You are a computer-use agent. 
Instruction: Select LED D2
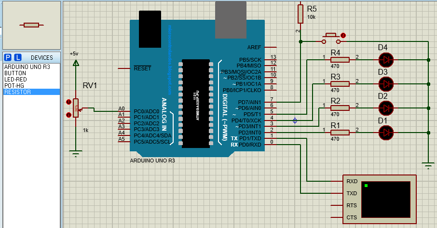386,108
